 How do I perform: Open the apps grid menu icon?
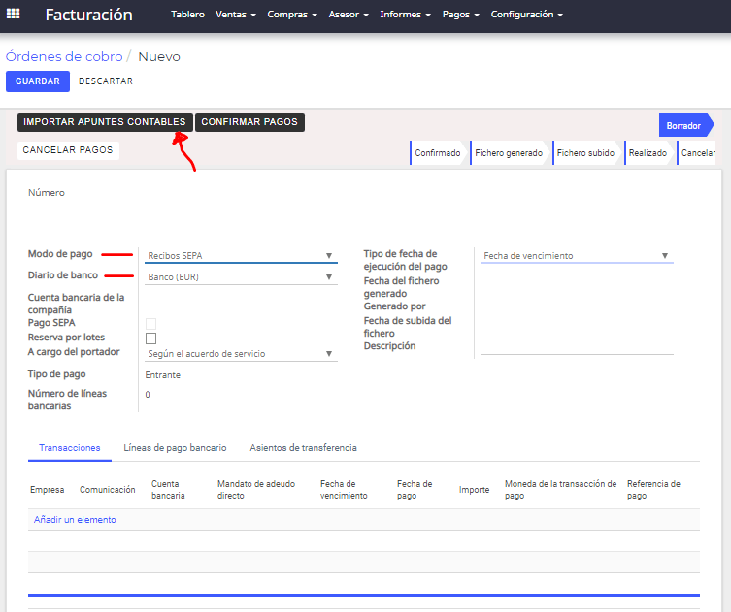click(13, 14)
